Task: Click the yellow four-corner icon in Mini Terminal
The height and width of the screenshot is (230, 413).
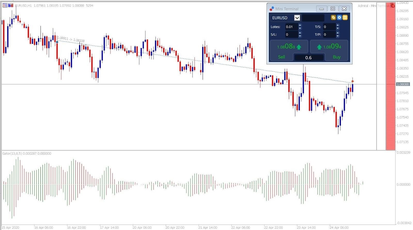Action: 345,18
